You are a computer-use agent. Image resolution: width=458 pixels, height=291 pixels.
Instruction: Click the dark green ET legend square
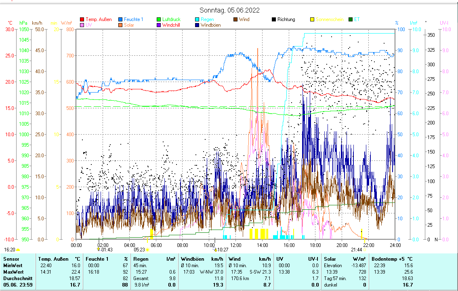(351, 19)
